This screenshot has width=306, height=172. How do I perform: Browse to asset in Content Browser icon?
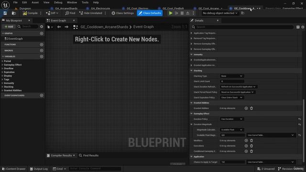click(x=14, y=13)
